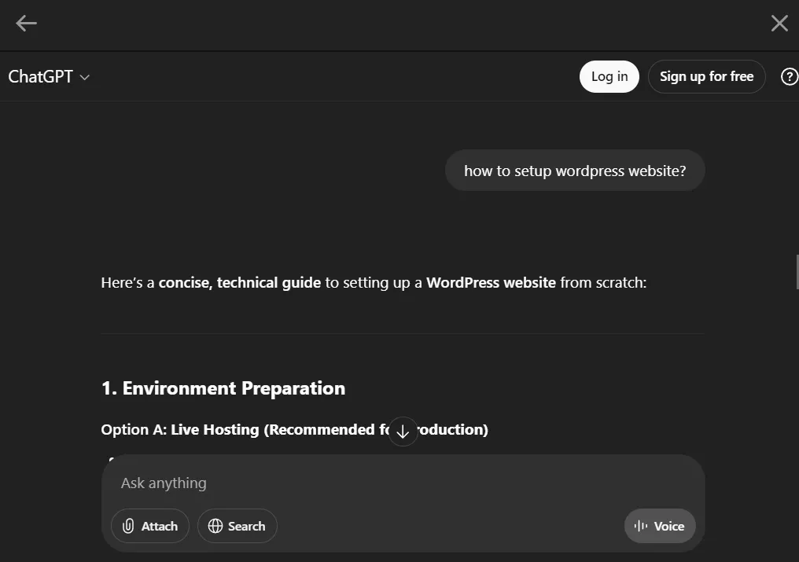Open the ChatGPT model dropdown
799x562 pixels.
49,77
